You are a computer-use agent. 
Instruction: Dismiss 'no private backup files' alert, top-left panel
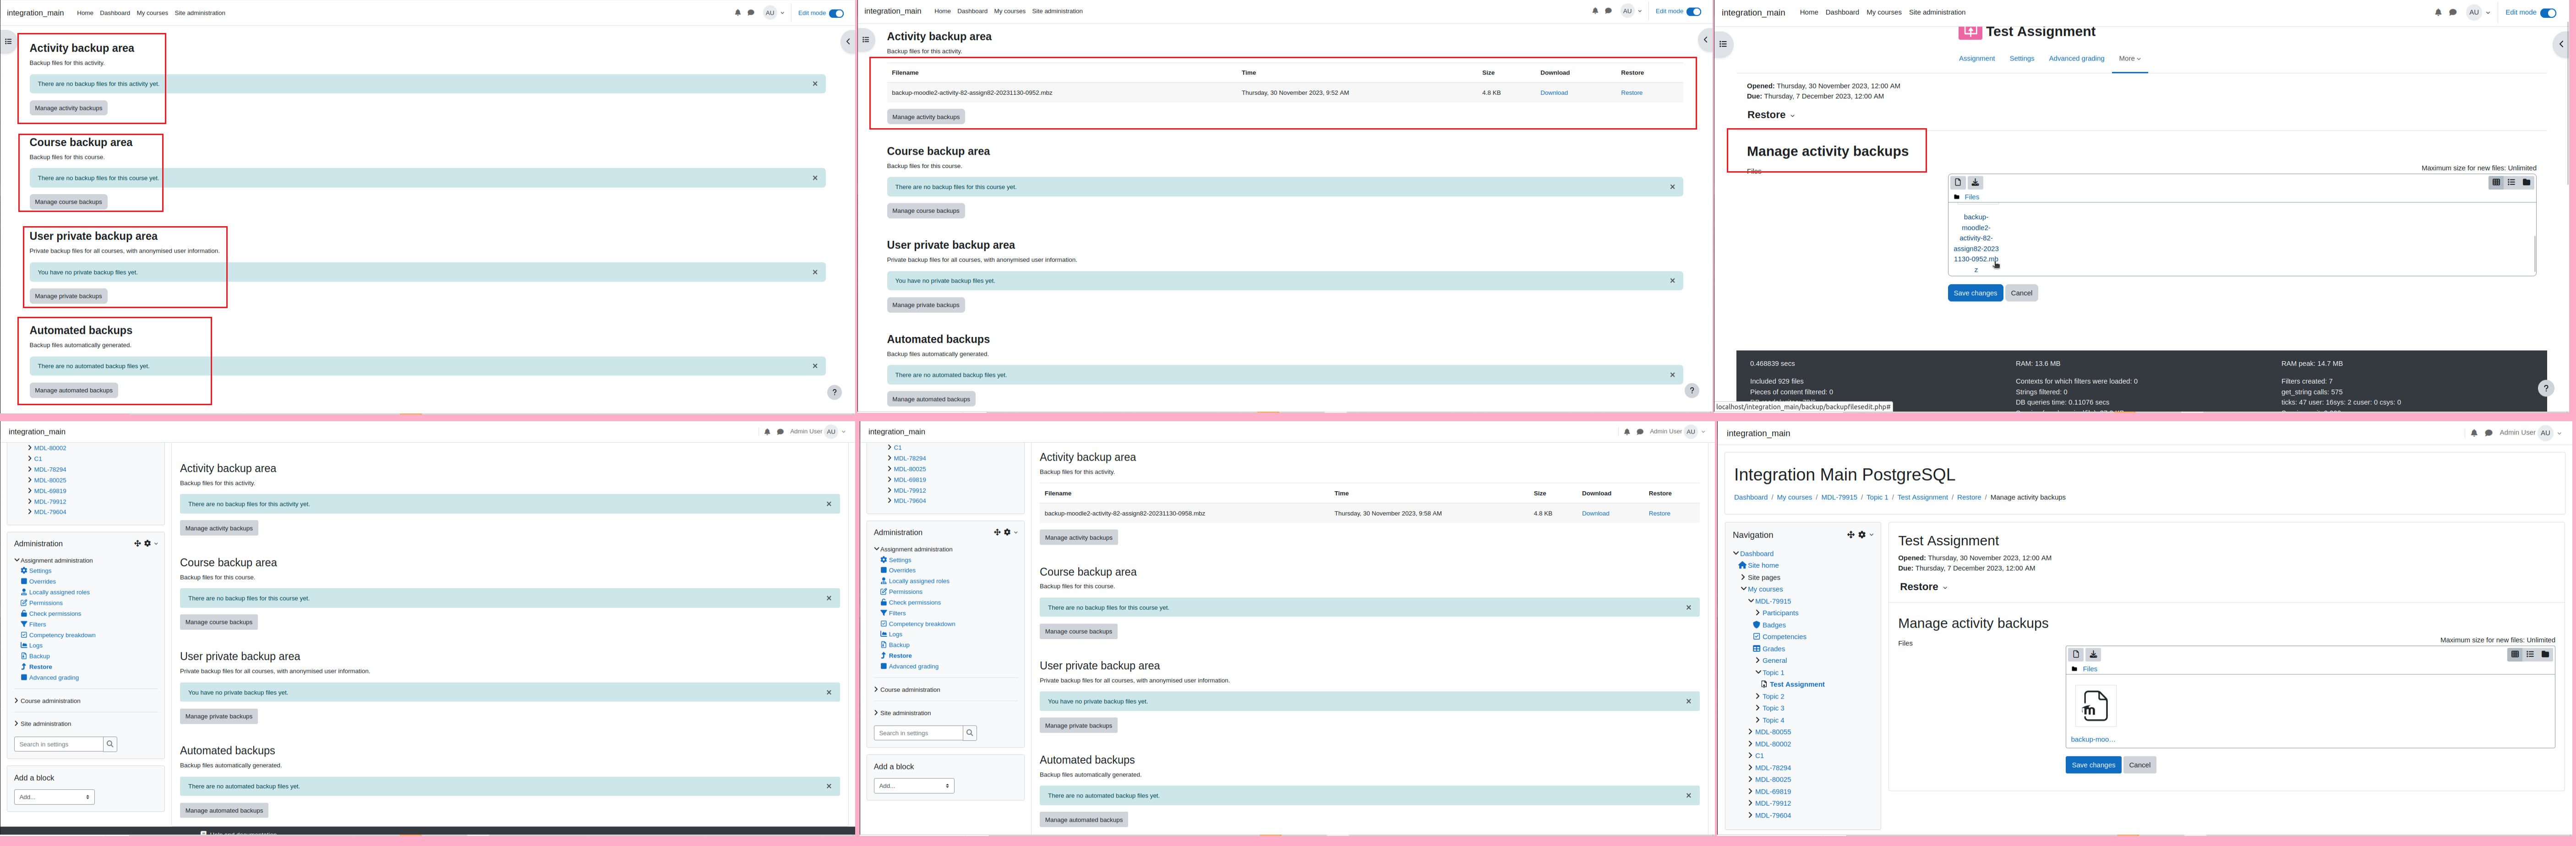pos(815,272)
